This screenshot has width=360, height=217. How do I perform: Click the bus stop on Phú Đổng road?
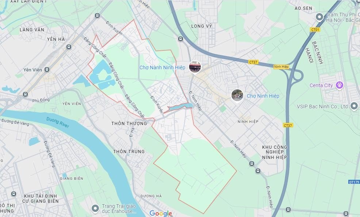pyautogui.click(x=26, y=94)
